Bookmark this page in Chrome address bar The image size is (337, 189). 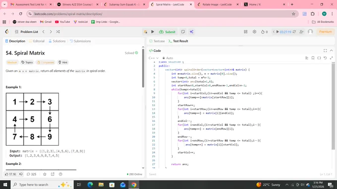tap(293, 14)
